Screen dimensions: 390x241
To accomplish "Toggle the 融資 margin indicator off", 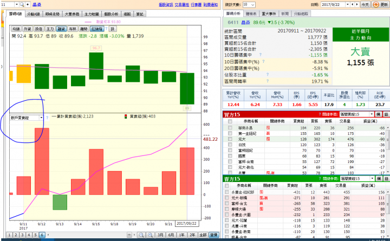I will pos(61,29).
